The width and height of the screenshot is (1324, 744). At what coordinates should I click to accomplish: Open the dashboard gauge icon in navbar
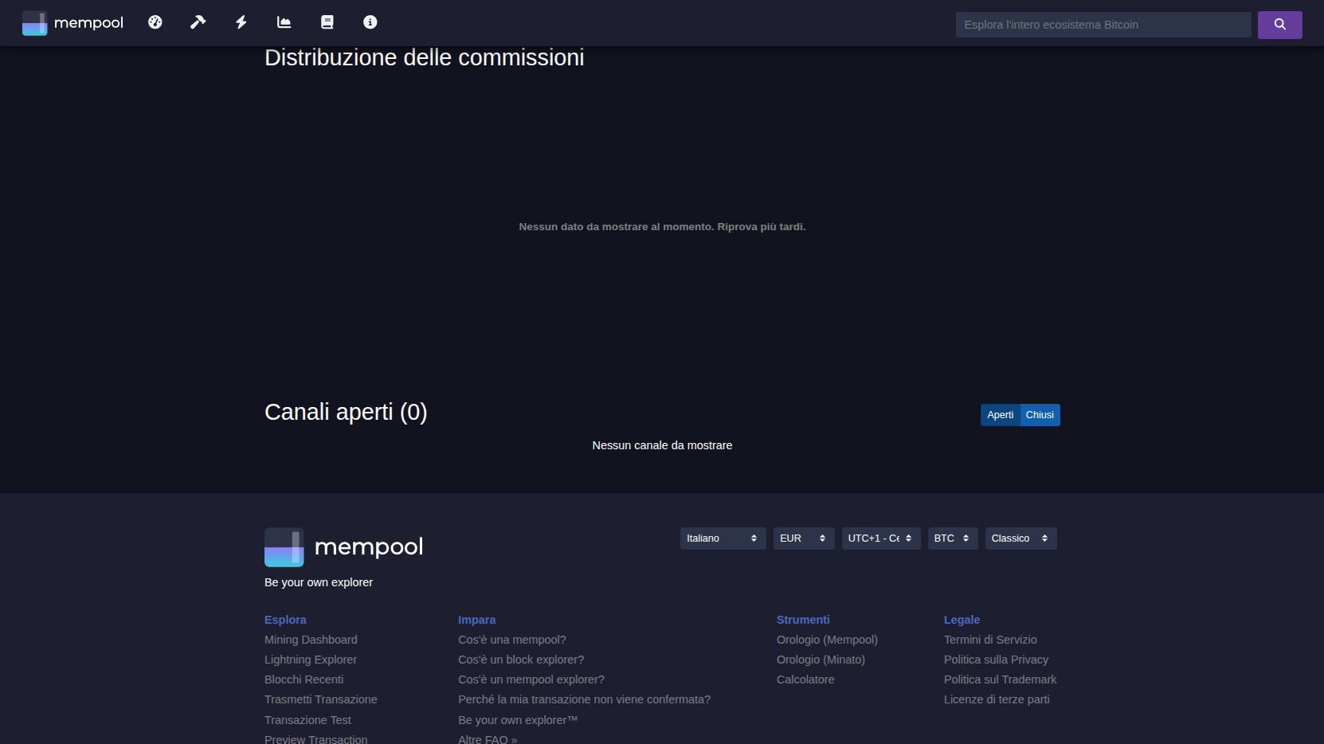coord(155,22)
